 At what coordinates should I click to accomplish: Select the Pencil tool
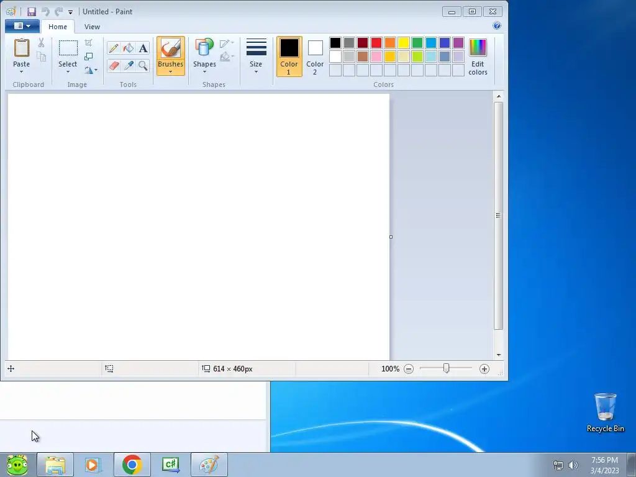pos(114,48)
